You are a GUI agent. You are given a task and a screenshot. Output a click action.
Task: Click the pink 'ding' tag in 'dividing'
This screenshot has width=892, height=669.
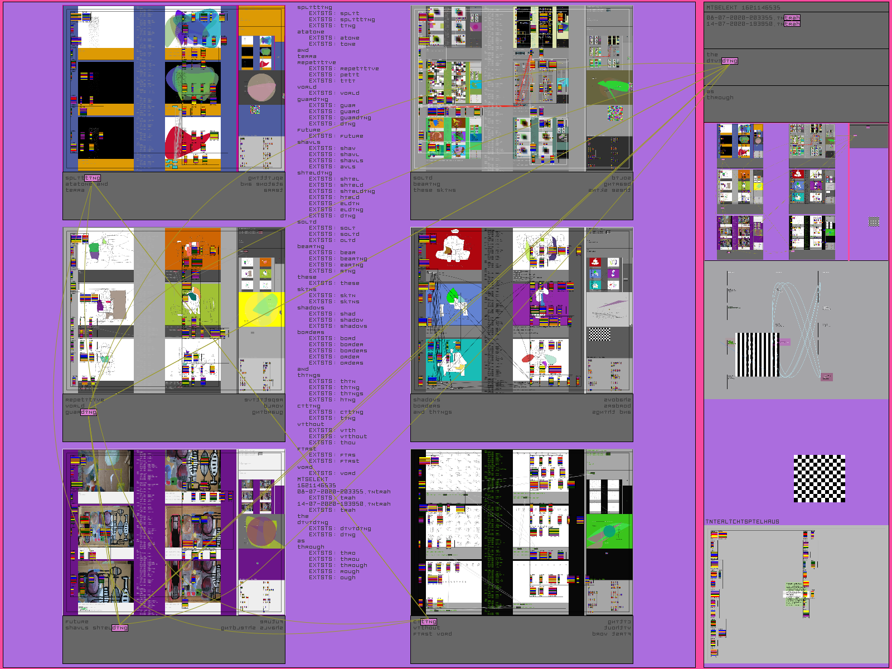click(729, 61)
